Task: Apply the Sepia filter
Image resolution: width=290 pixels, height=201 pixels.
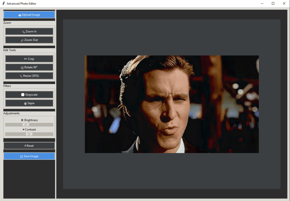Action: (29, 103)
